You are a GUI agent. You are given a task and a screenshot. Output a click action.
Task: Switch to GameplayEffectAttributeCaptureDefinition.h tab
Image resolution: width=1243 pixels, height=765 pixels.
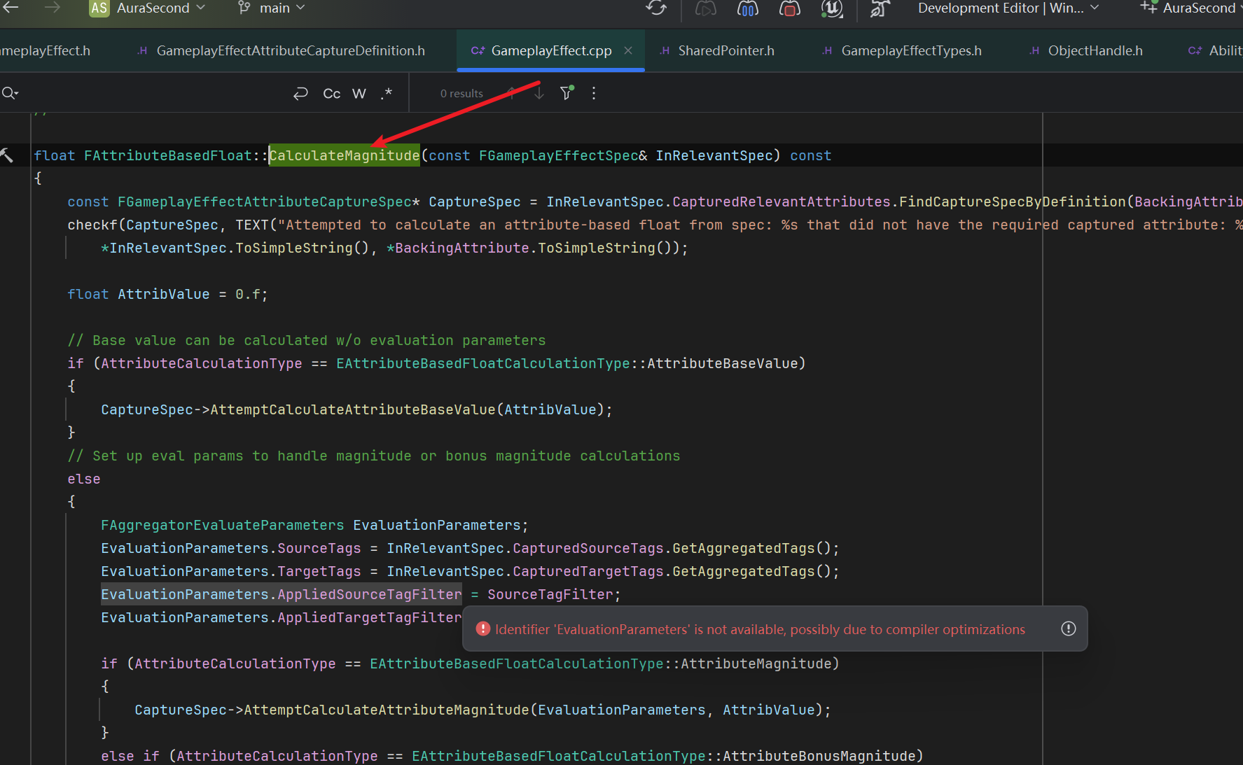282,50
